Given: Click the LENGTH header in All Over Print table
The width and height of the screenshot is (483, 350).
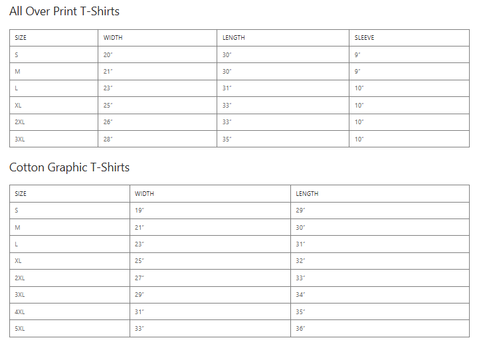Looking at the screenshot, I should [233, 38].
